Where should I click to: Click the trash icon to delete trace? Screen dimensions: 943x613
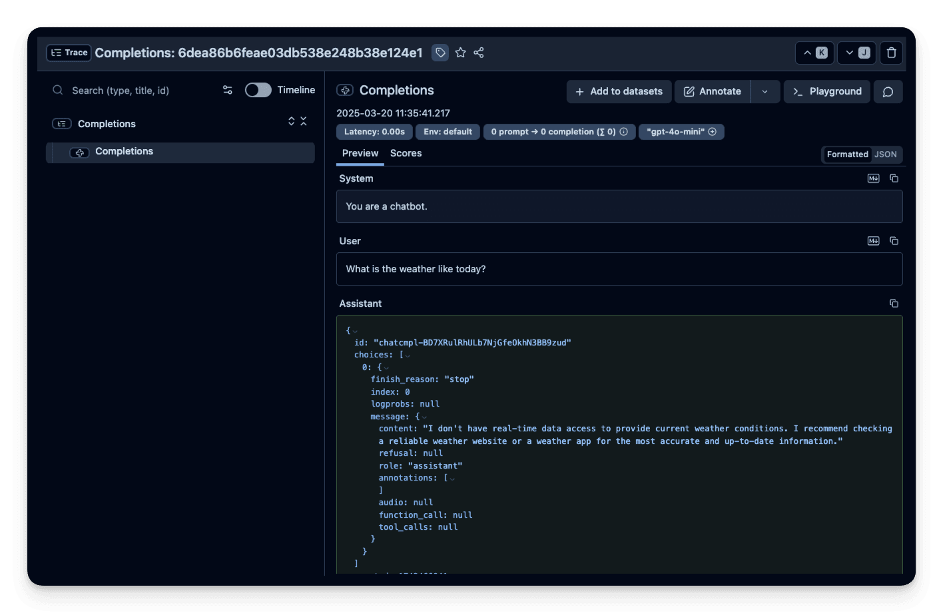point(891,52)
